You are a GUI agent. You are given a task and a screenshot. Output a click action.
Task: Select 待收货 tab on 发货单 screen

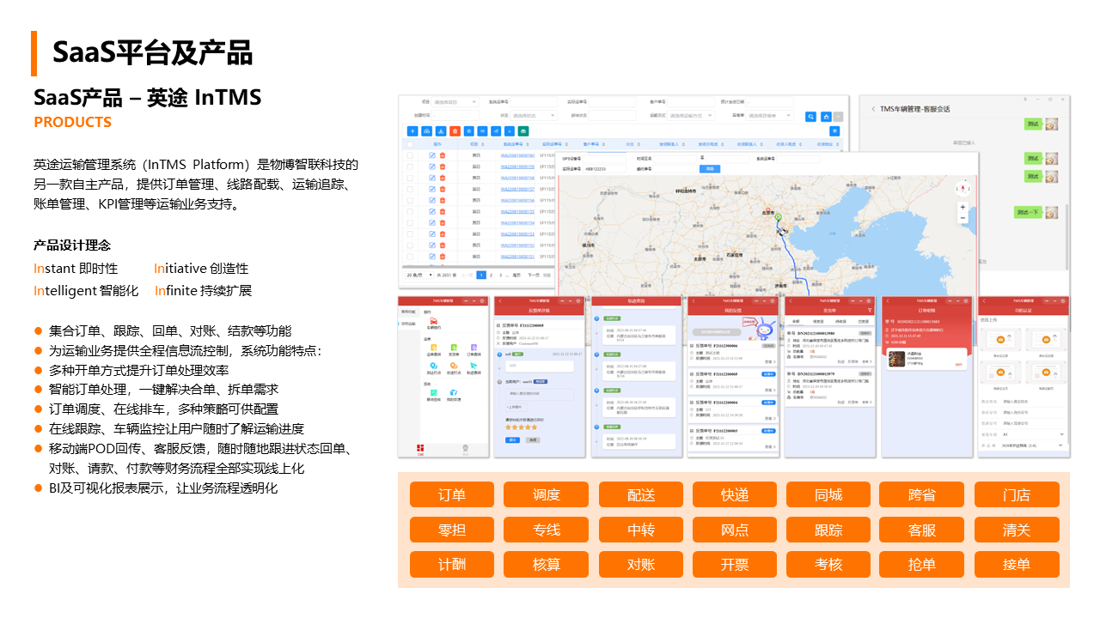(840, 321)
